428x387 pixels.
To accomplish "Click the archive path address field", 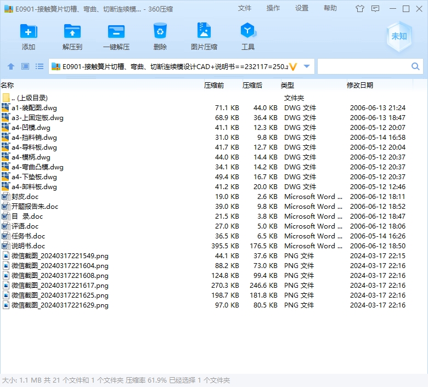I will click(x=176, y=66).
